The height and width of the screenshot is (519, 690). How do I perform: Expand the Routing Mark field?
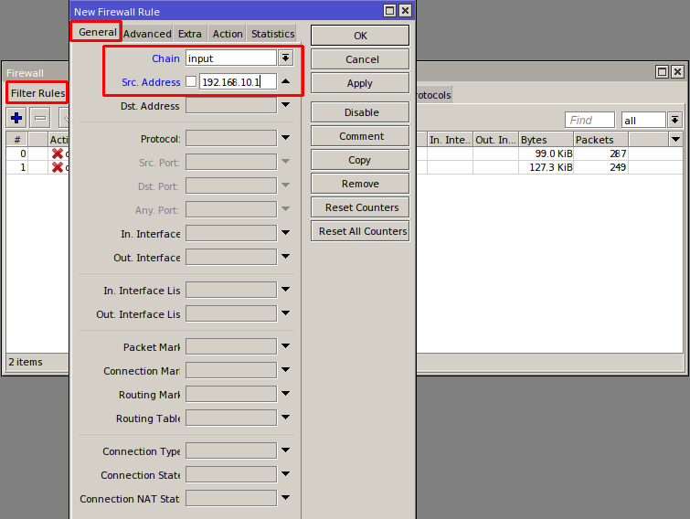[285, 394]
